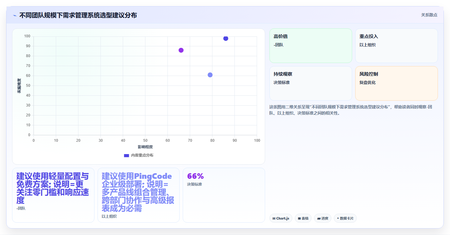The image size is (450, 235).
Task: Click -团队 in the 高价值 card
Action: 278,45
